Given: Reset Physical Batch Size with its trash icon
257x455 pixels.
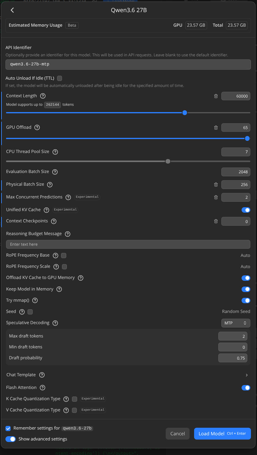Looking at the screenshot, I should pos(216,184).
